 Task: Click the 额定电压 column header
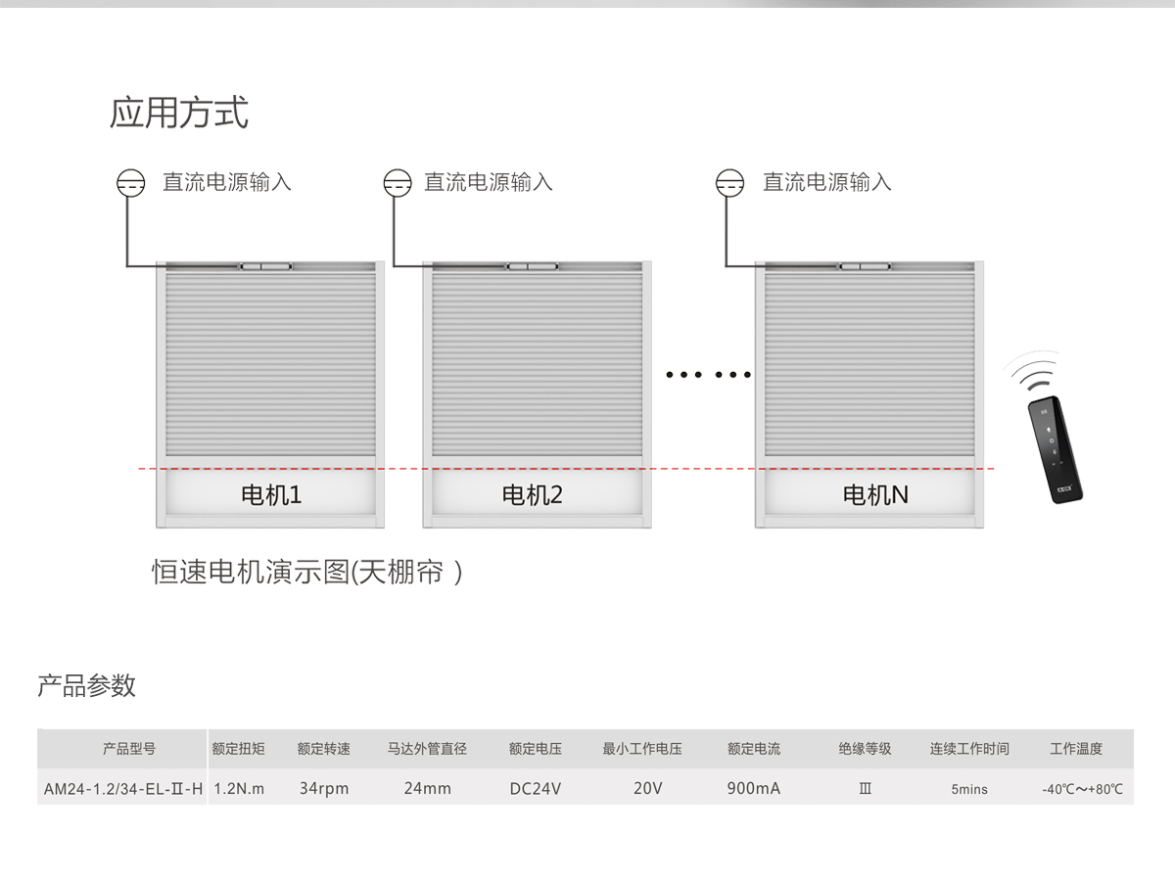[536, 749]
